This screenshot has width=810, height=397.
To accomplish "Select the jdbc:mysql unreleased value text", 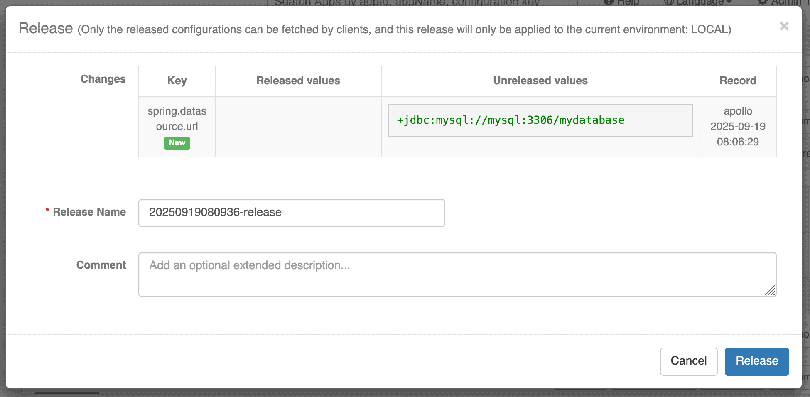I will click(510, 120).
